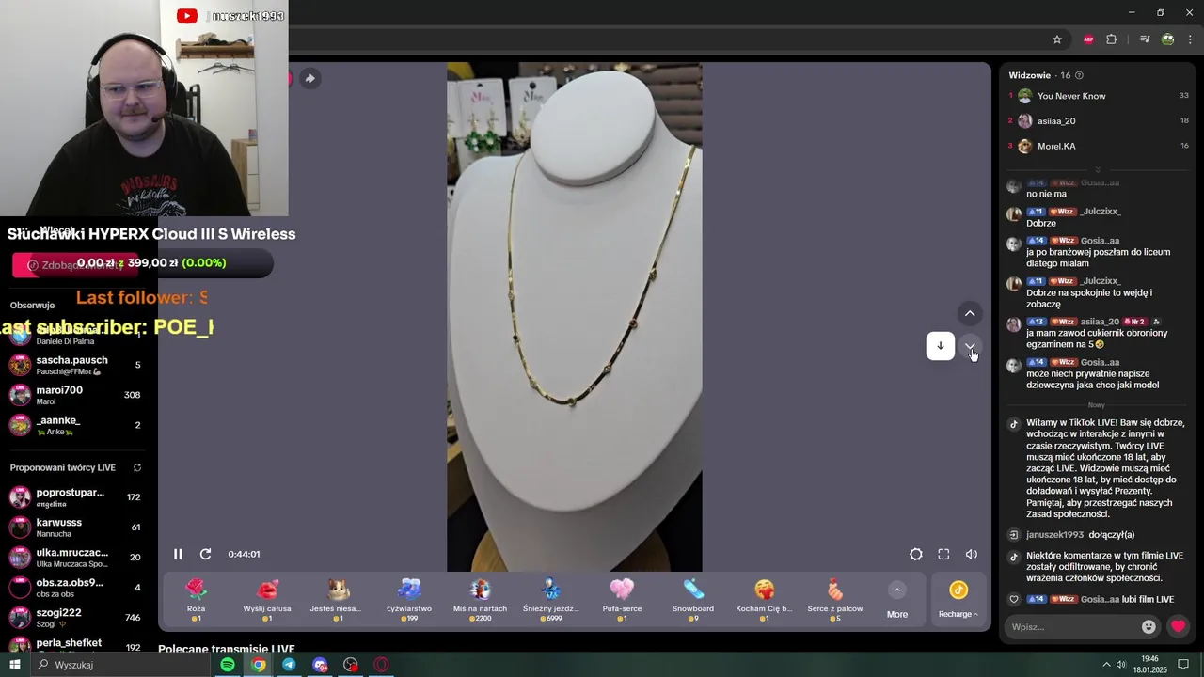Screen dimensions: 1204x677
Task: Focus the Wpisz... chat input
Action: pyautogui.click(x=1072, y=626)
